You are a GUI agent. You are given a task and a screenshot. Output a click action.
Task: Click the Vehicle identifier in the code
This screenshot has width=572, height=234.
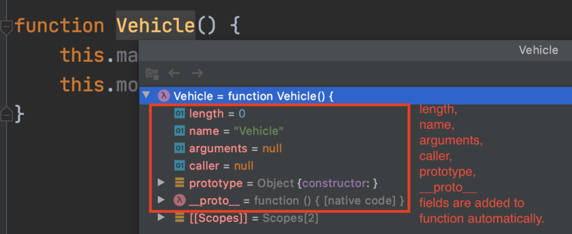click(156, 26)
